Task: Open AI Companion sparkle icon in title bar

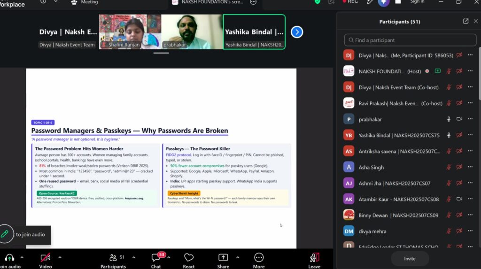Action: (383, 2)
